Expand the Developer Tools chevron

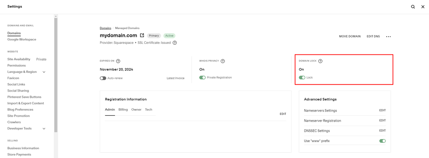pyautogui.click(x=44, y=128)
